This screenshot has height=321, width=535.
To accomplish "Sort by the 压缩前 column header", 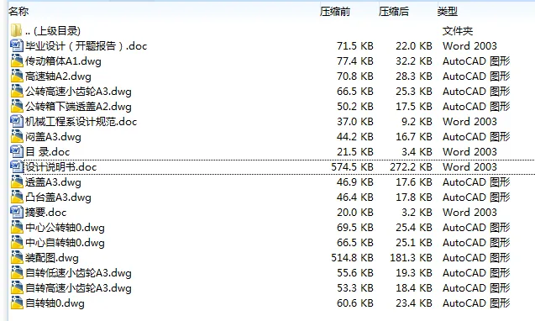I will pyautogui.click(x=335, y=11).
